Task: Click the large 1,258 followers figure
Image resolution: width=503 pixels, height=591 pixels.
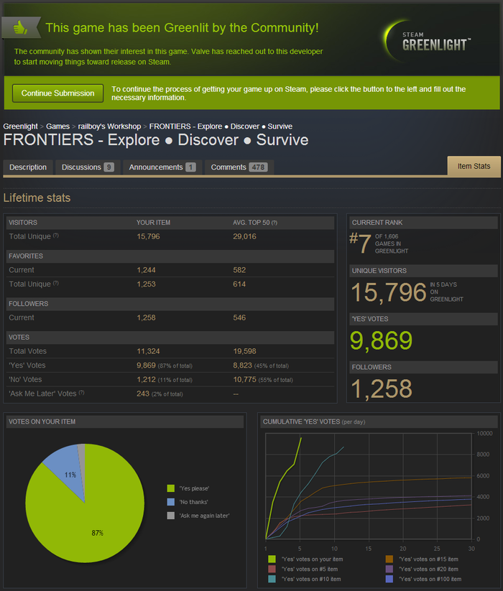Action: click(x=382, y=388)
